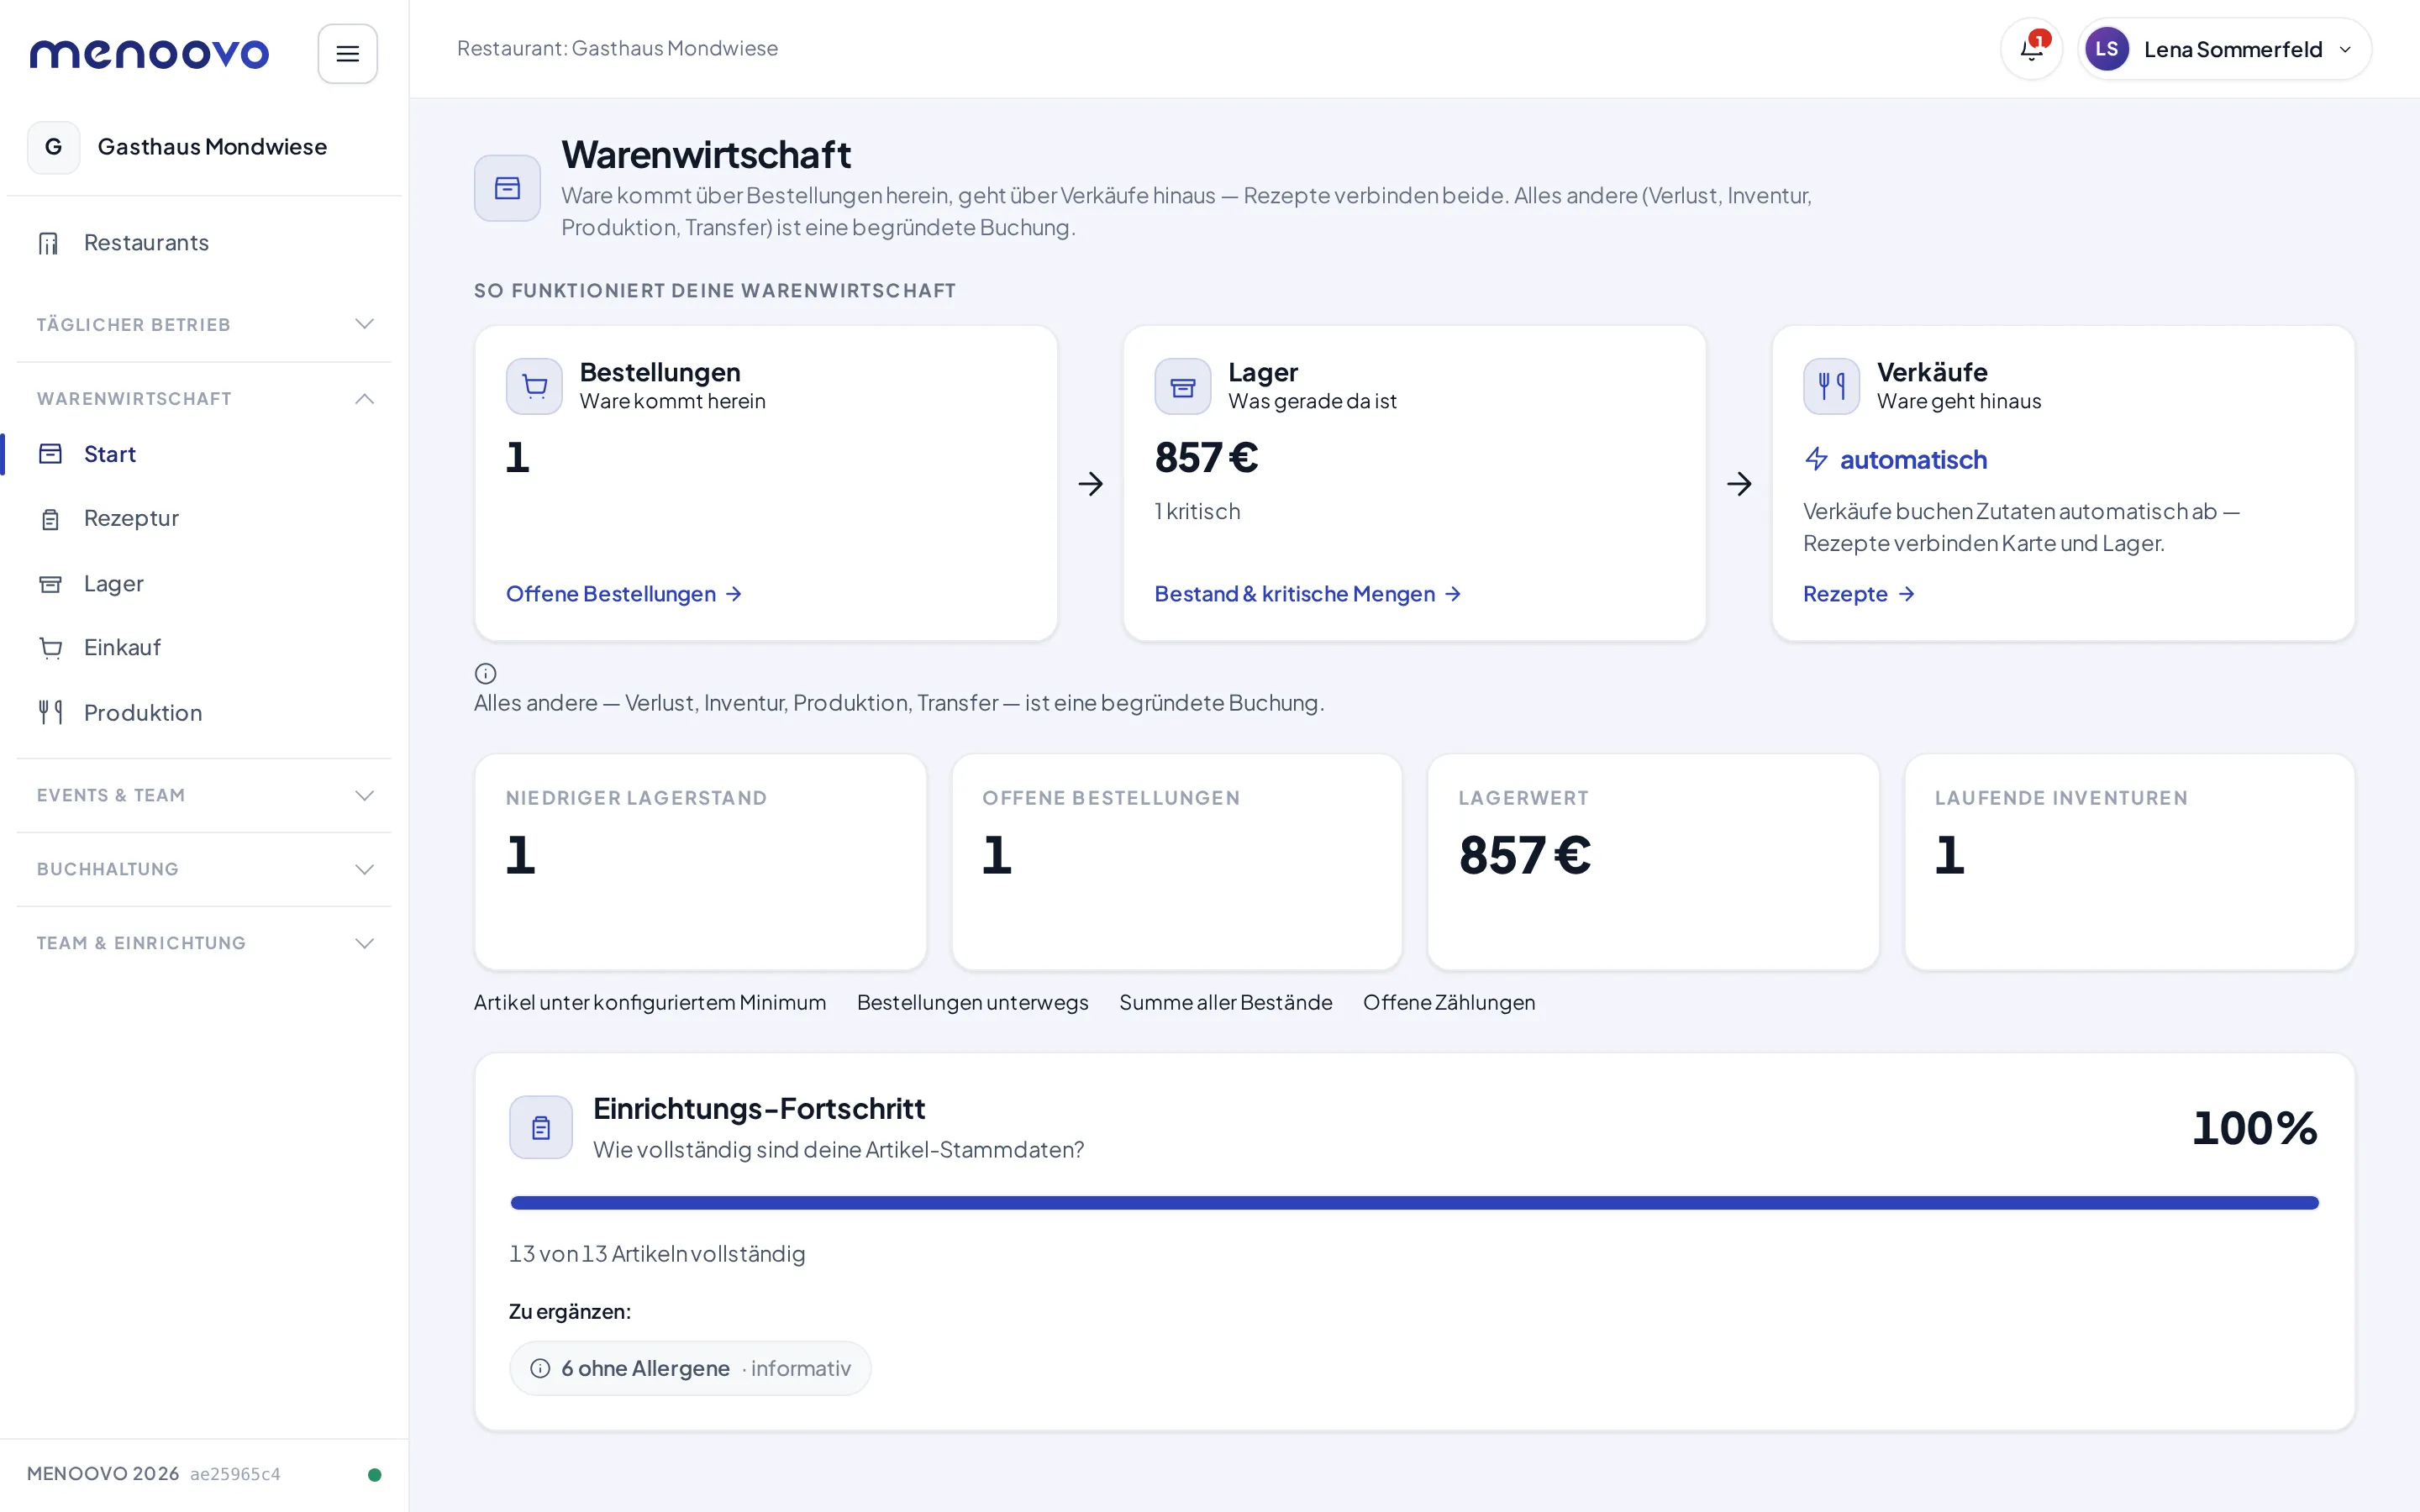This screenshot has width=2420, height=1512.
Task: Click the green status dot in footer
Action: tap(374, 1474)
